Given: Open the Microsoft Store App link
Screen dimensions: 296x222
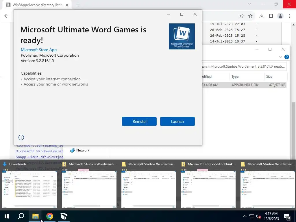Looking at the screenshot, I should (39, 50).
